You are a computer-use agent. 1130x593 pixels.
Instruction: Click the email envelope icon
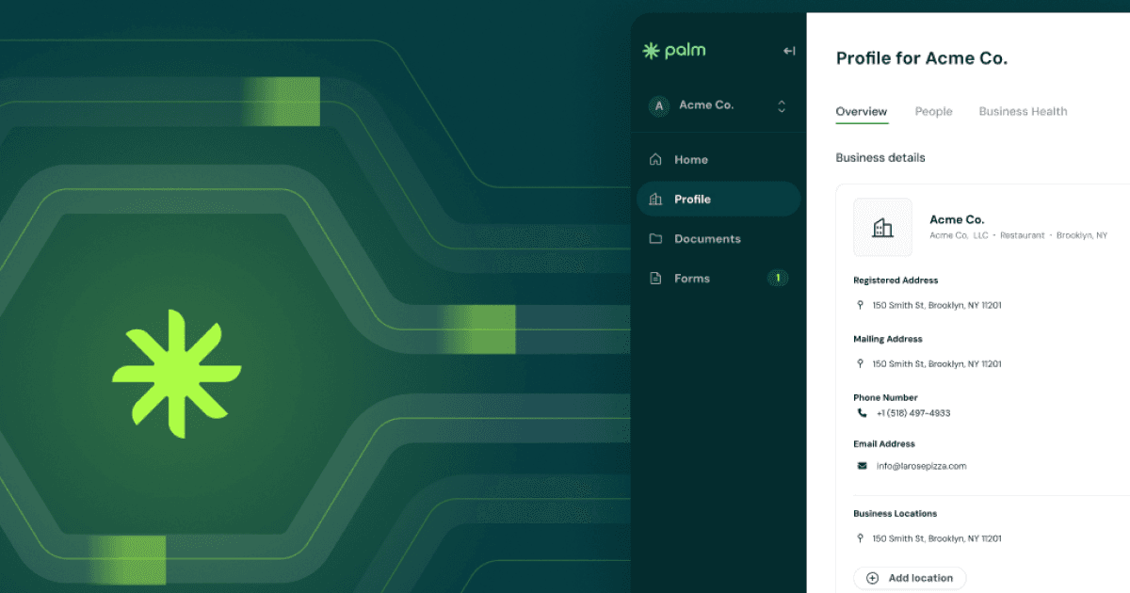[862, 466]
